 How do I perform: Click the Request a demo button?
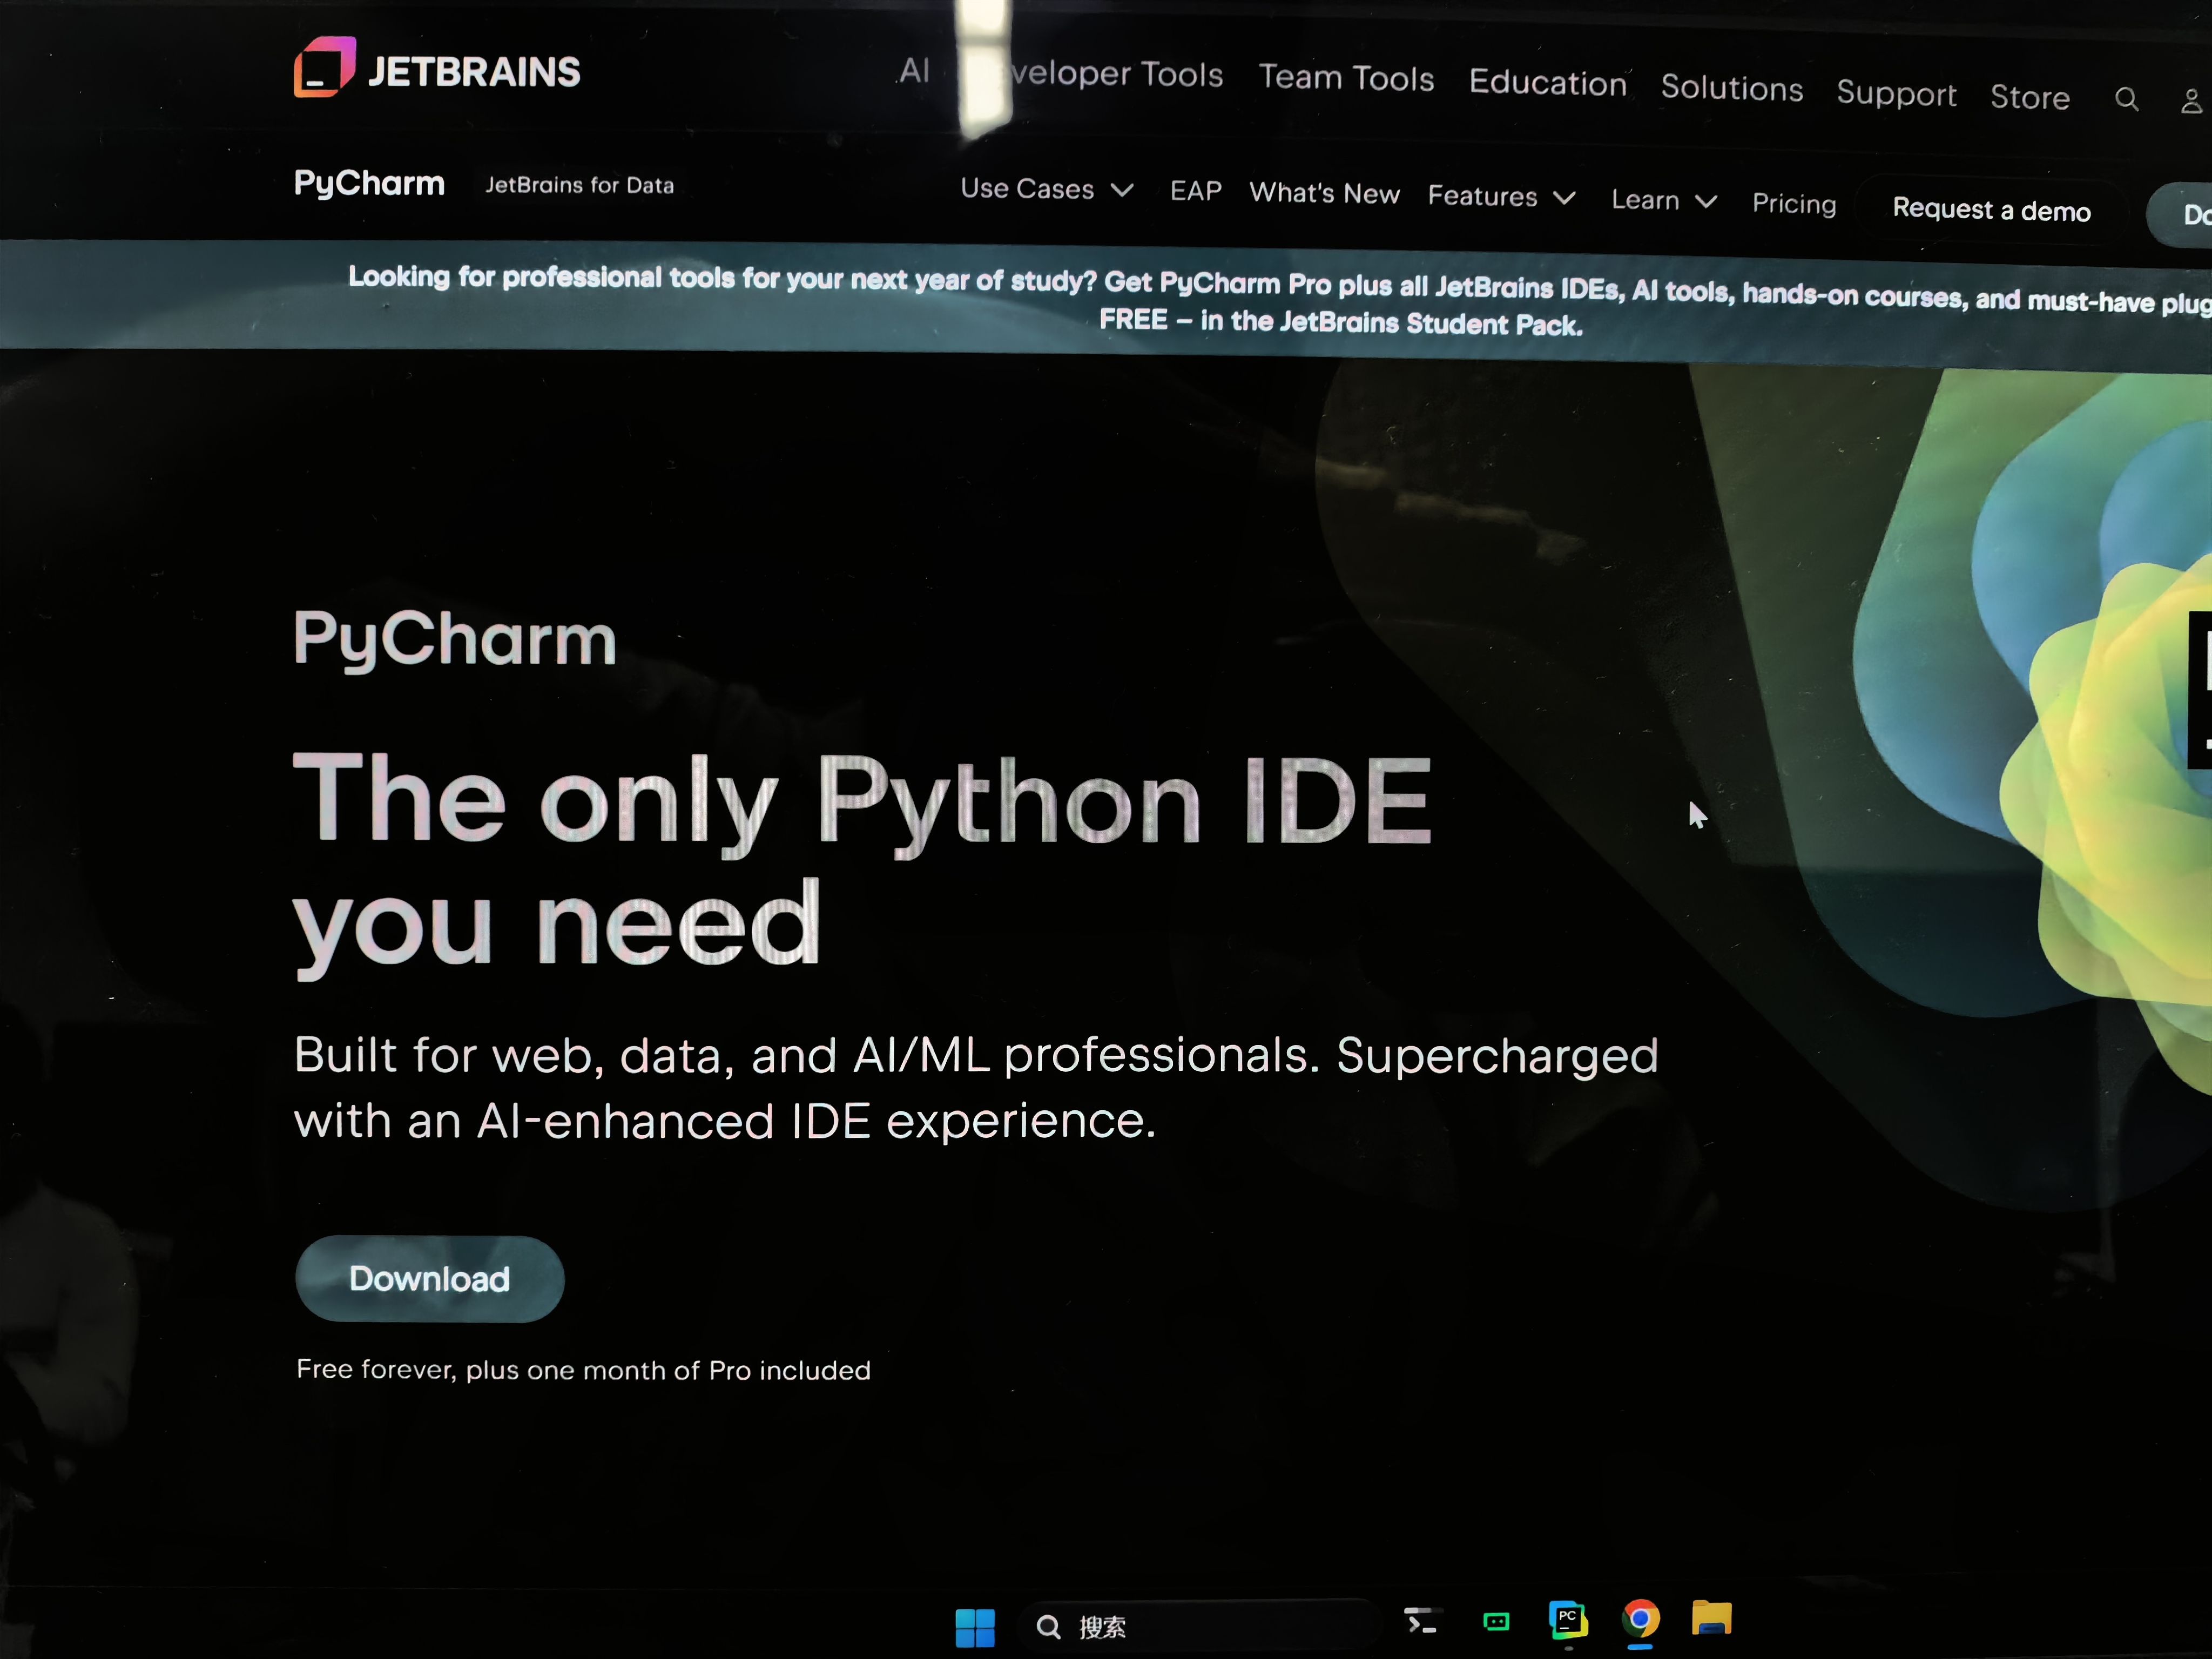pos(1991,210)
